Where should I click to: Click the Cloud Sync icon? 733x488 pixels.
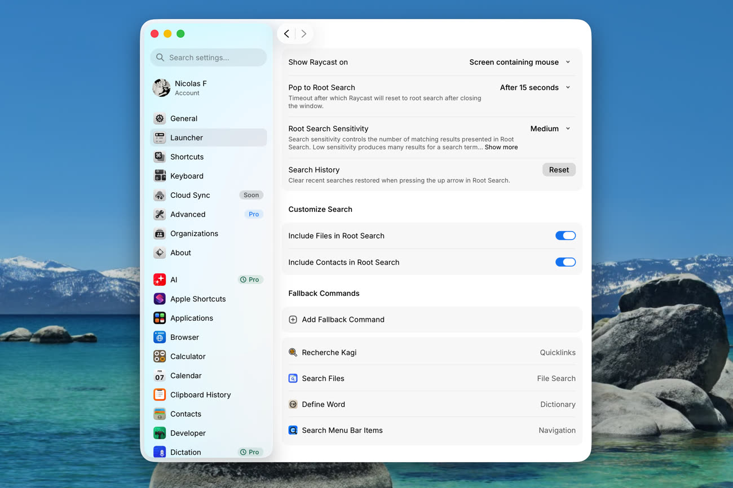tap(160, 195)
